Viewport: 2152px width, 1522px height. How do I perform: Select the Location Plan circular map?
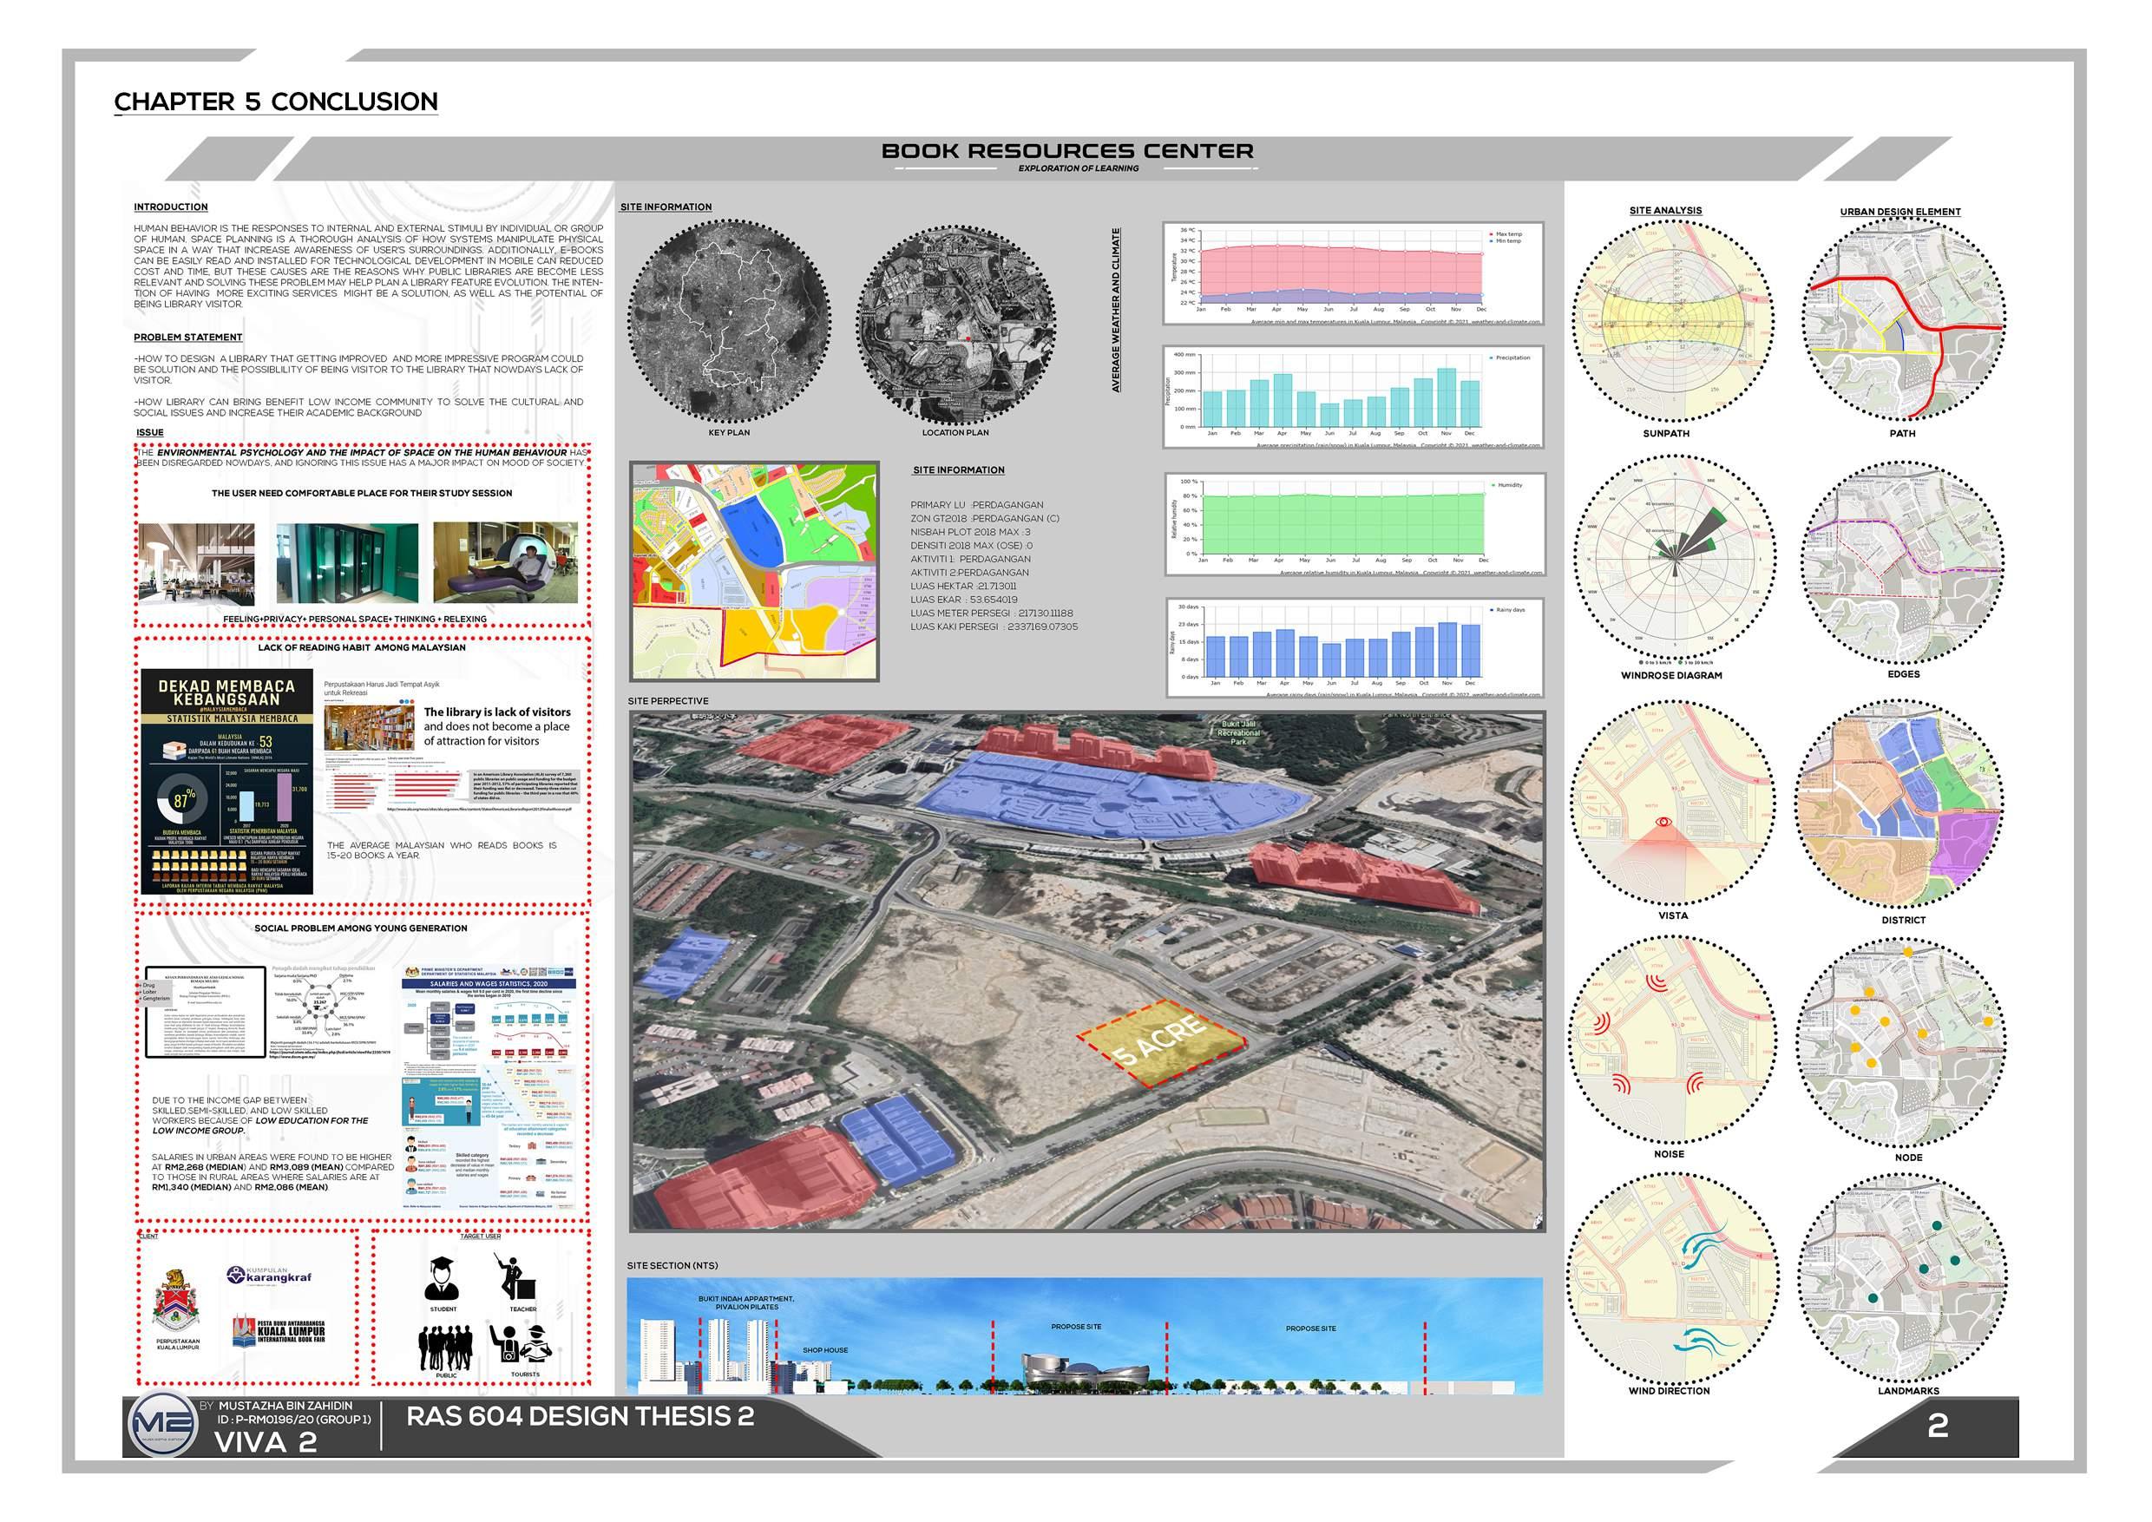(956, 323)
